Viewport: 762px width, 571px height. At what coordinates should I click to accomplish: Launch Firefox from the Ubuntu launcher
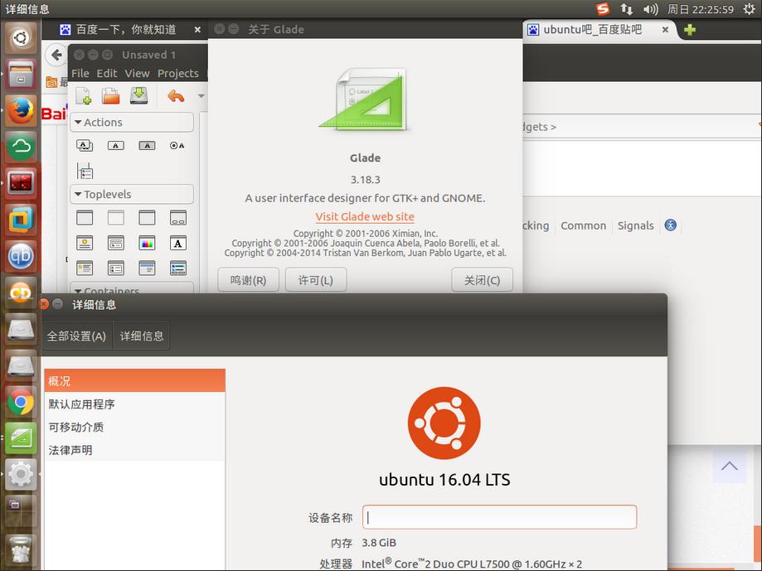pos(21,110)
